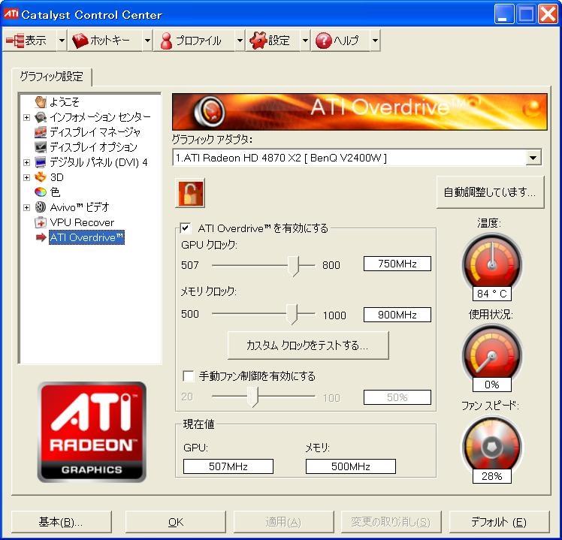The height and width of the screenshot is (540, 562).
Task: Click the 500MHz current memory field
Action: (x=351, y=466)
